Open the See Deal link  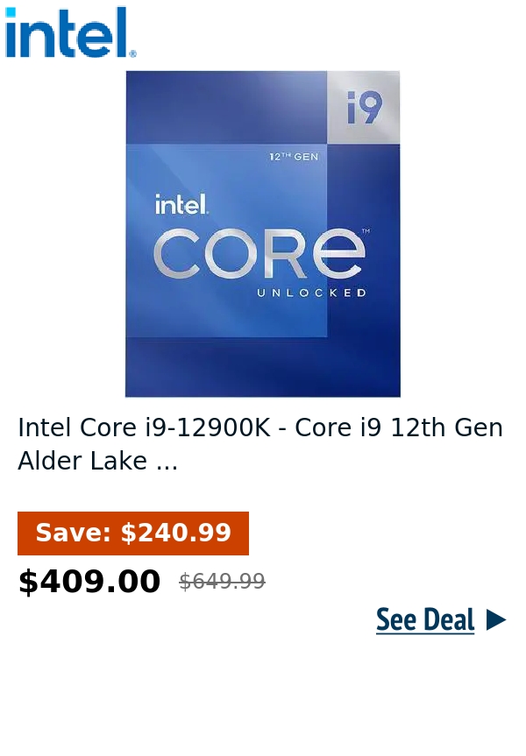point(425,619)
